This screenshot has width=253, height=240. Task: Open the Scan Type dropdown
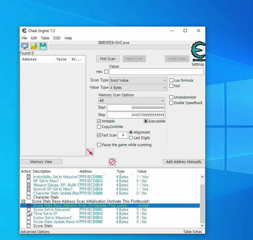pyautogui.click(x=138, y=80)
